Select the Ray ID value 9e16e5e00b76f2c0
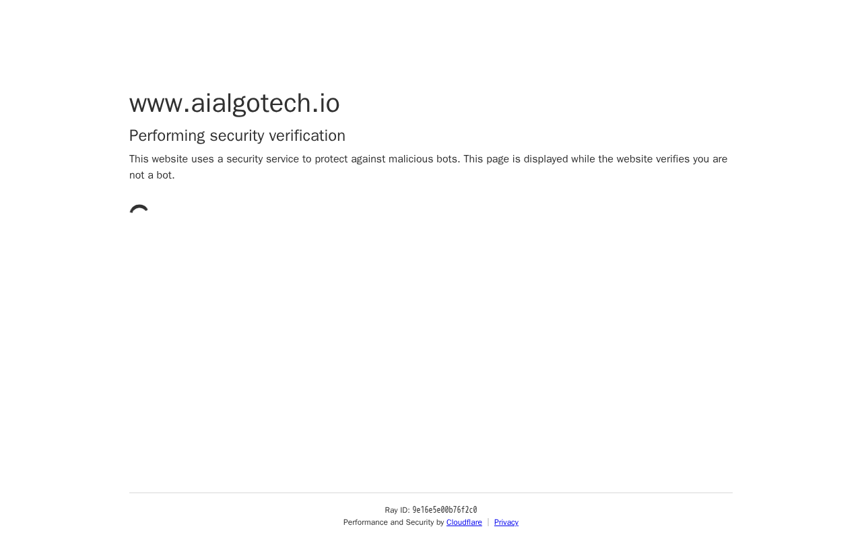 444,510
